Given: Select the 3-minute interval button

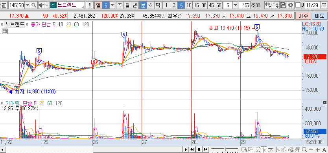Looking at the screenshot, I should click(173, 5).
